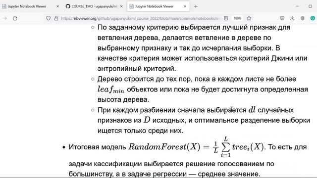Click the GitHub favicon on COURSE_TMO tab
This screenshot has width=317, height=178.
[68, 6]
